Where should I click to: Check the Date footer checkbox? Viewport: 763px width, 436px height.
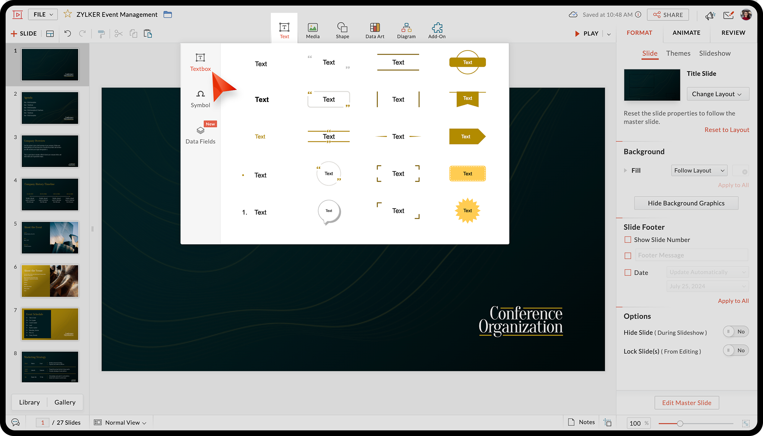coord(628,272)
